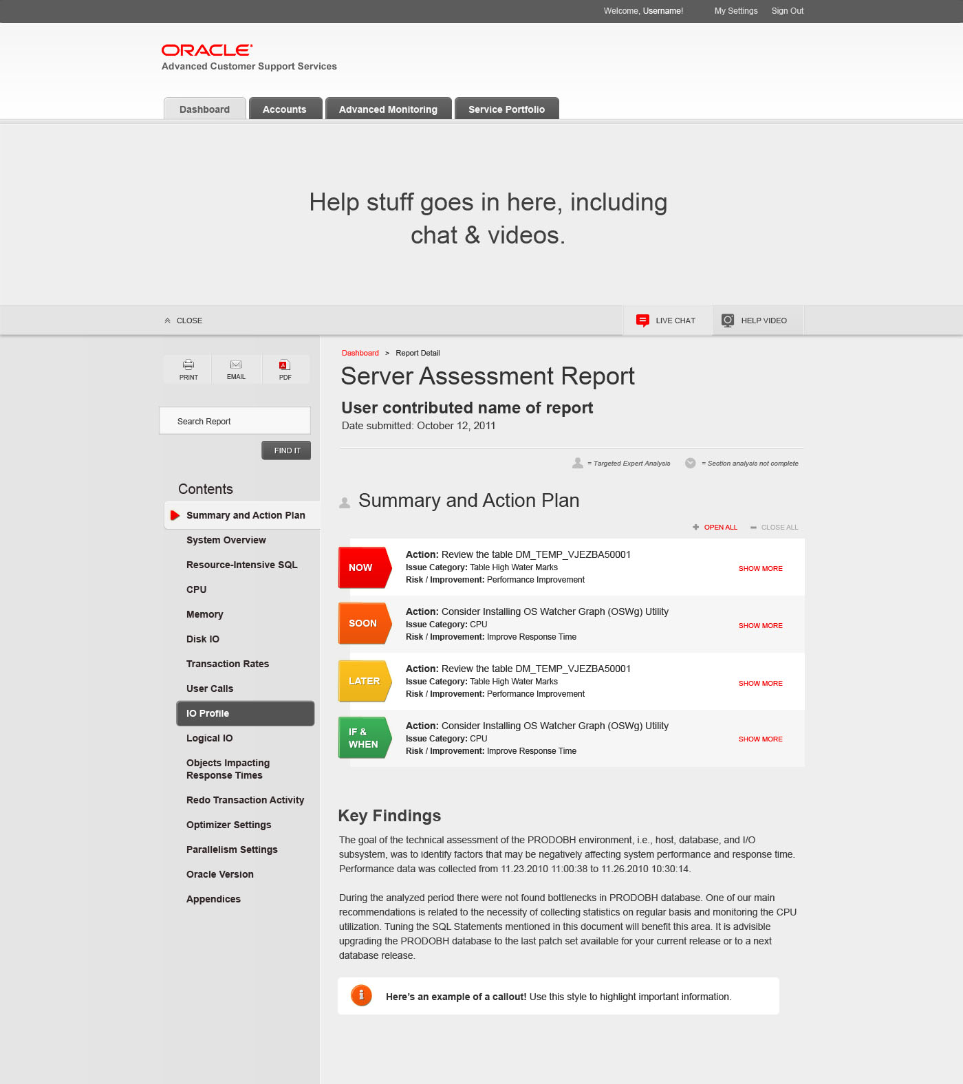Open the Service Portfolio tab
Viewport: 963px width, 1084px height.
click(506, 109)
